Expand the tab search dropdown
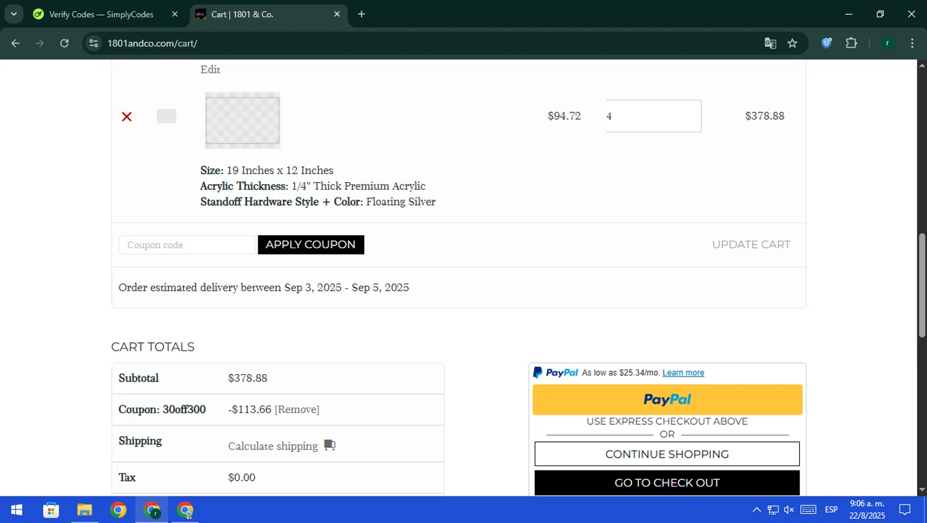This screenshot has height=523, width=927. pos(14,14)
